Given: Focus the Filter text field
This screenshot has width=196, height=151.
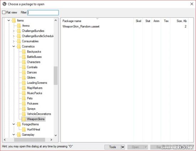Looking at the screenshot, I should (x=43, y=12).
